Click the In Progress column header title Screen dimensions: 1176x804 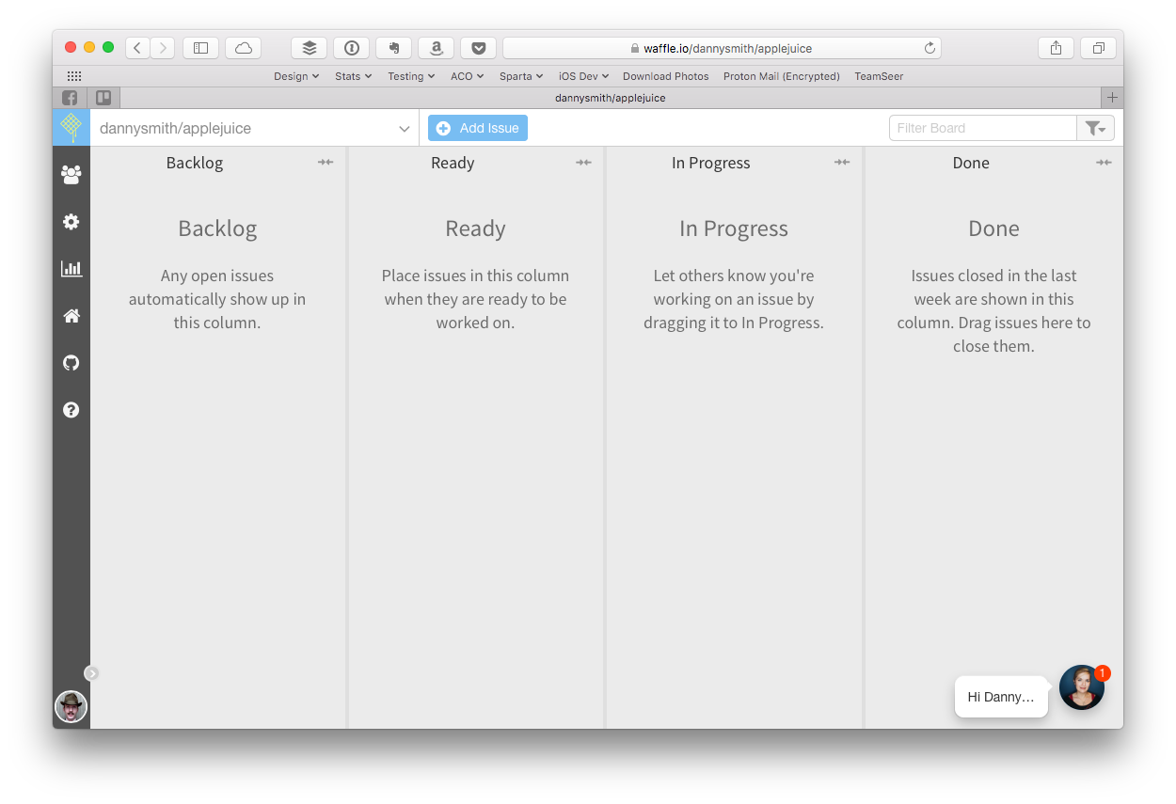click(x=711, y=163)
